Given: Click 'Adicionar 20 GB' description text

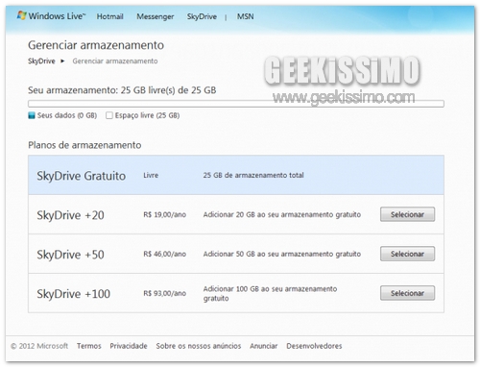Looking at the screenshot, I should (281, 214).
